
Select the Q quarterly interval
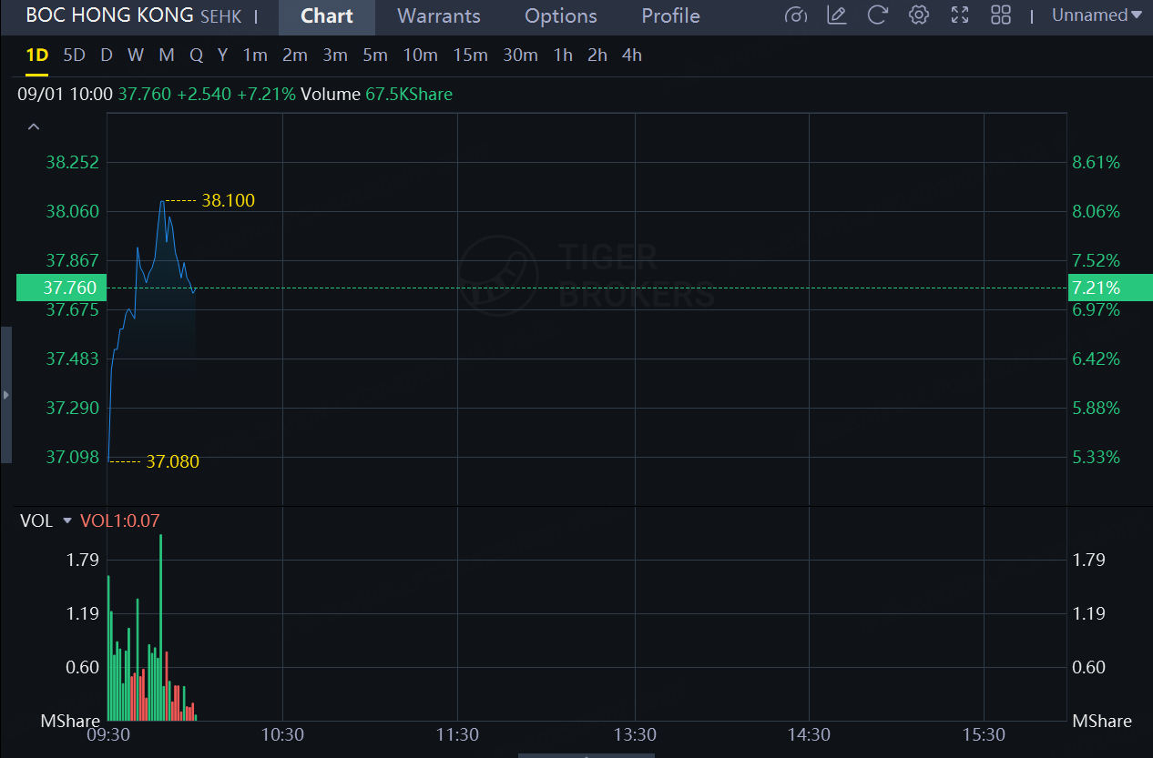[x=196, y=56]
